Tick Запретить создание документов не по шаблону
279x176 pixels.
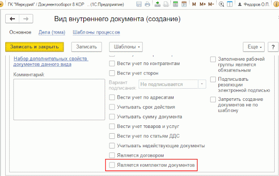click(213, 99)
